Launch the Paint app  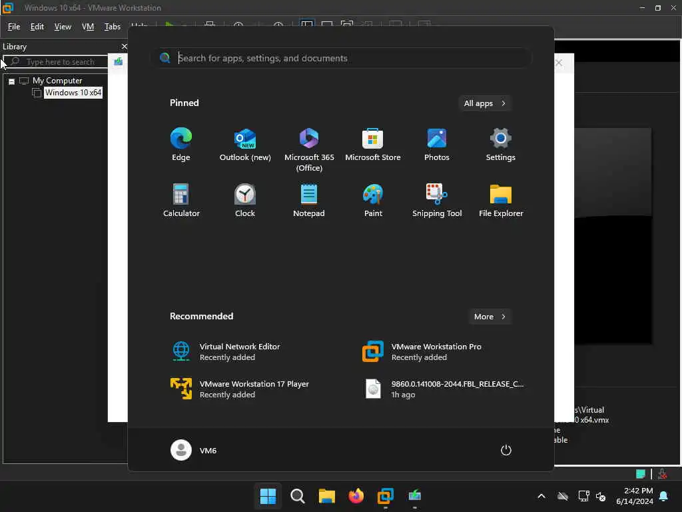pyautogui.click(x=373, y=201)
